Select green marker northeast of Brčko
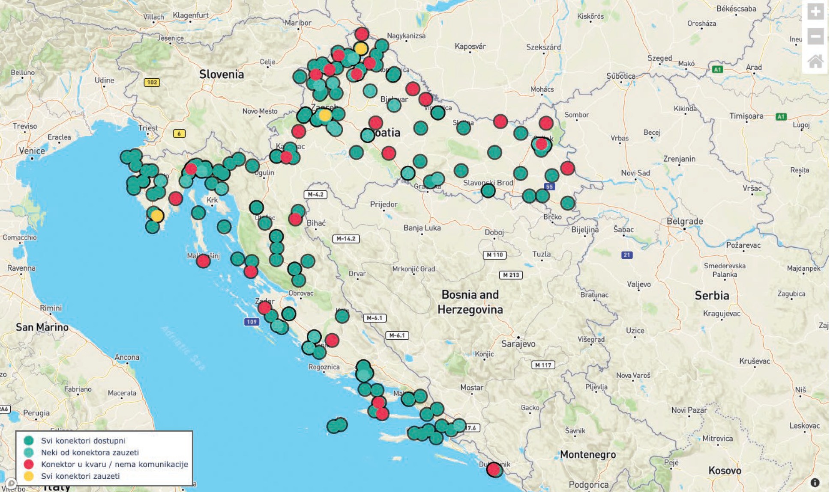 click(x=568, y=203)
